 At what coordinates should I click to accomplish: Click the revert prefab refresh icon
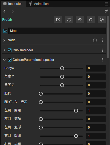click(x=91, y=20)
